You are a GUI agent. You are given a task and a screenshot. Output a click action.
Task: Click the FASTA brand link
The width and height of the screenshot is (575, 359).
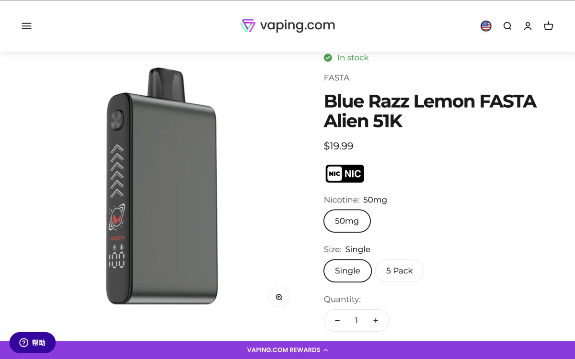336,78
